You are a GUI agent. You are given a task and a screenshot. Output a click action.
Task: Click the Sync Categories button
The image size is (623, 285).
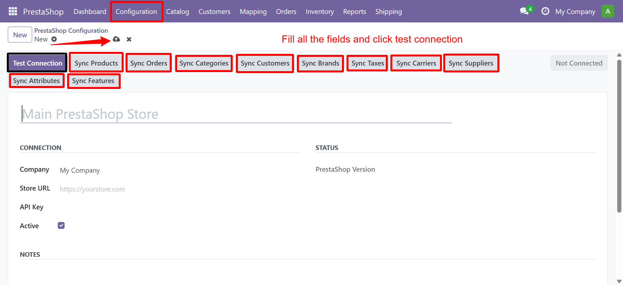204,63
